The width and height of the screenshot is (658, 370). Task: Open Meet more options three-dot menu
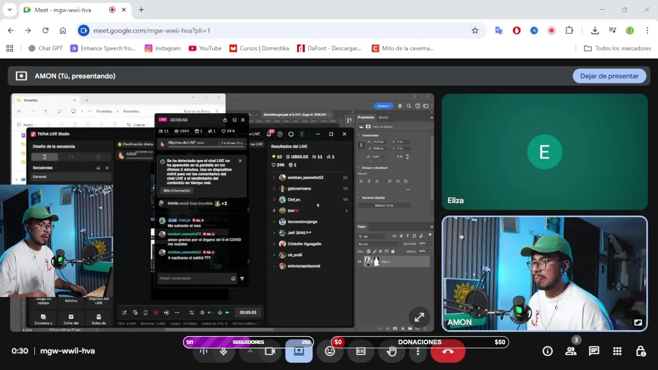tap(417, 351)
